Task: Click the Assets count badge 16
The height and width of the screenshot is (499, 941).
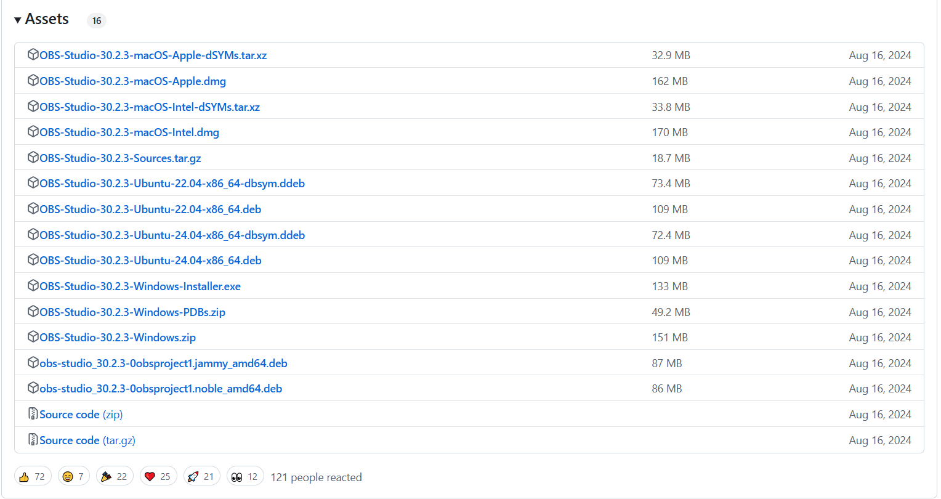Action: point(97,21)
